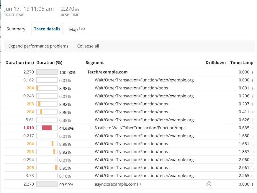The height and width of the screenshot is (193, 257).
Task: Click the drilldown magnifier icon for asyncio
Action: [x=209, y=184]
